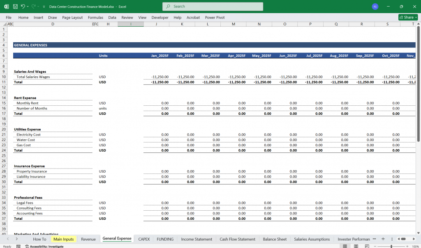Show hidden sheets via the ellipsis
The image size is (421, 248).
point(375,239)
